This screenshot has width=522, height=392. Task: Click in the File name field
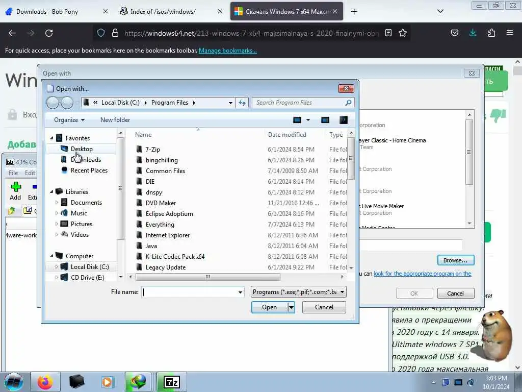pyautogui.click(x=189, y=292)
